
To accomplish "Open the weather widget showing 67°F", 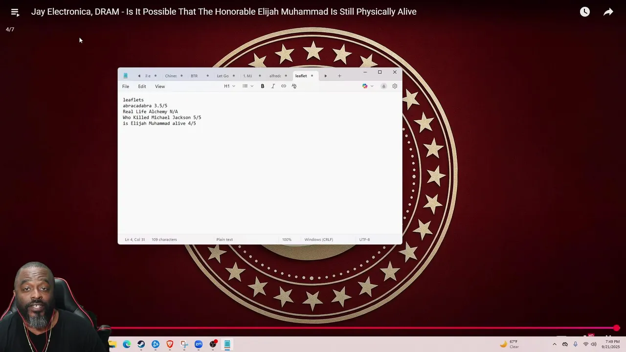I will coord(509,344).
